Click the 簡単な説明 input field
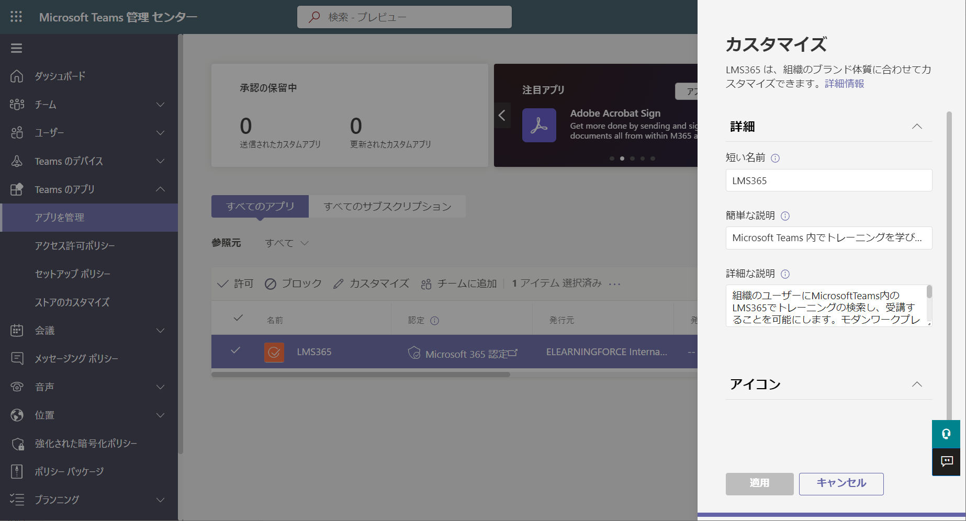Screen dimensions: 966x521 pos(829,238)
